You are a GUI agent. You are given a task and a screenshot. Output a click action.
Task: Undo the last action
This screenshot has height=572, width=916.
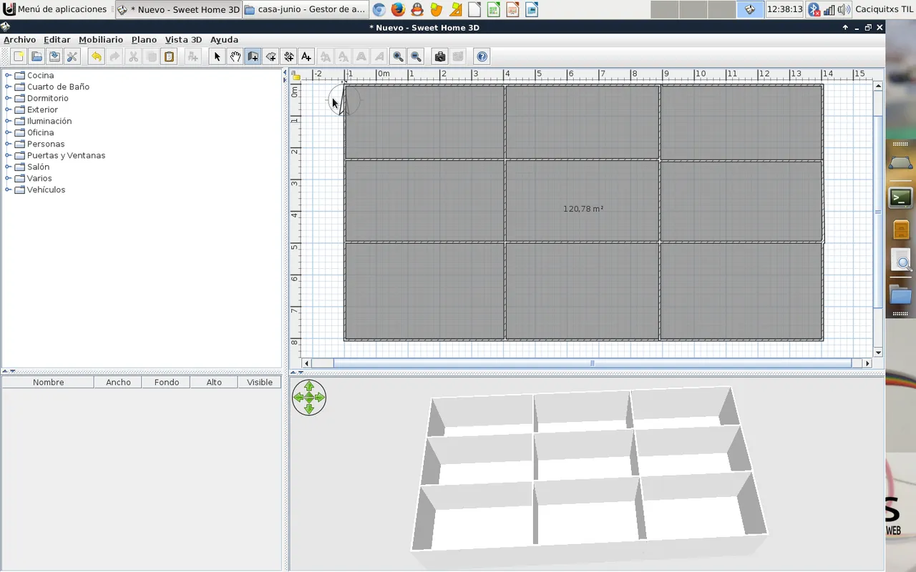point(96,56)
